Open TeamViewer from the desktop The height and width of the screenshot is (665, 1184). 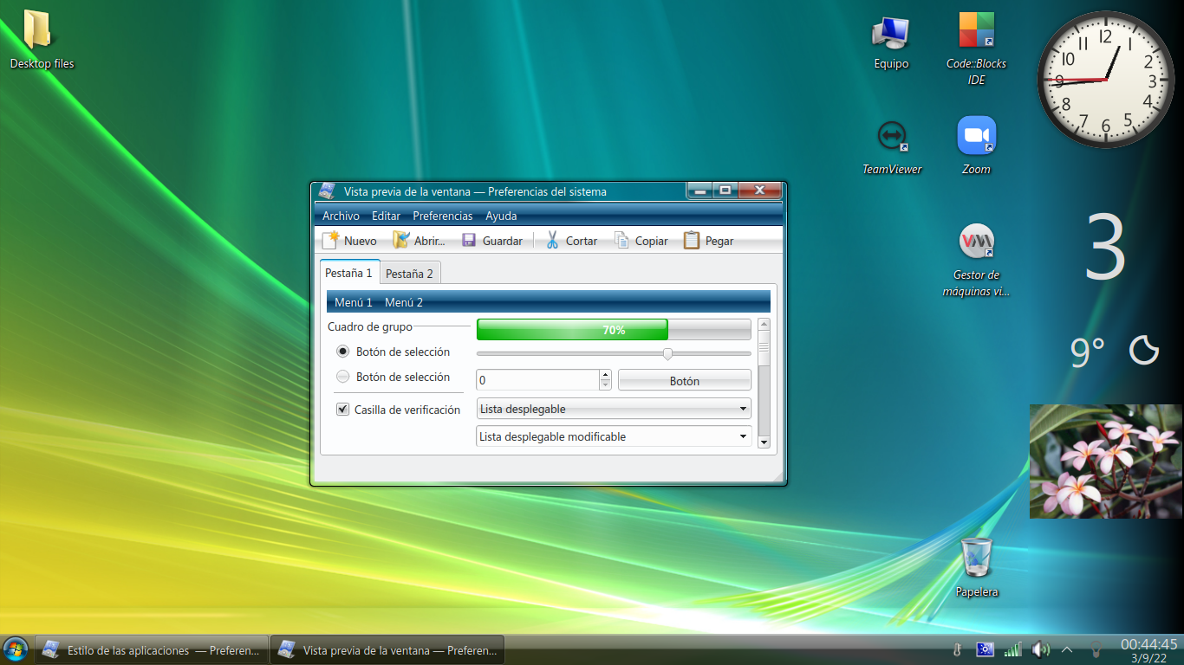(x=892, y=134)
